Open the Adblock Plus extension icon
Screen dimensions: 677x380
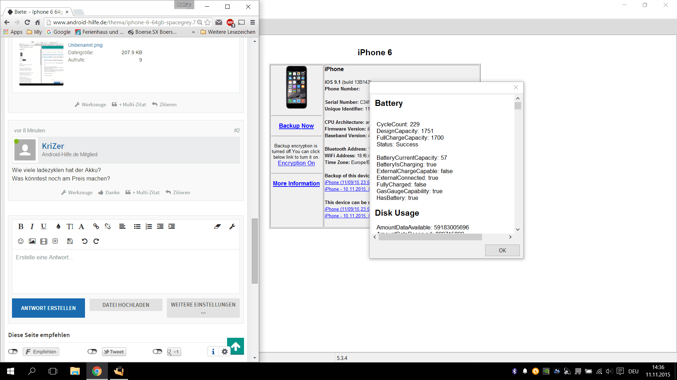[x=230, y=23]
